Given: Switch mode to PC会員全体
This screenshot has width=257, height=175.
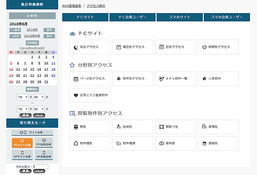Looking at the screenshot, I should click(x=44, y=142).
